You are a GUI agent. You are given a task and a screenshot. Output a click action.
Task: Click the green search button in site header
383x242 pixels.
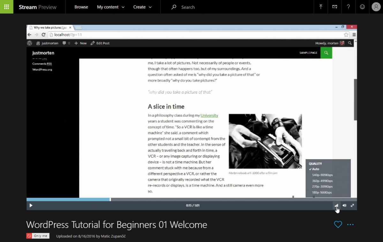click(326, 53)
